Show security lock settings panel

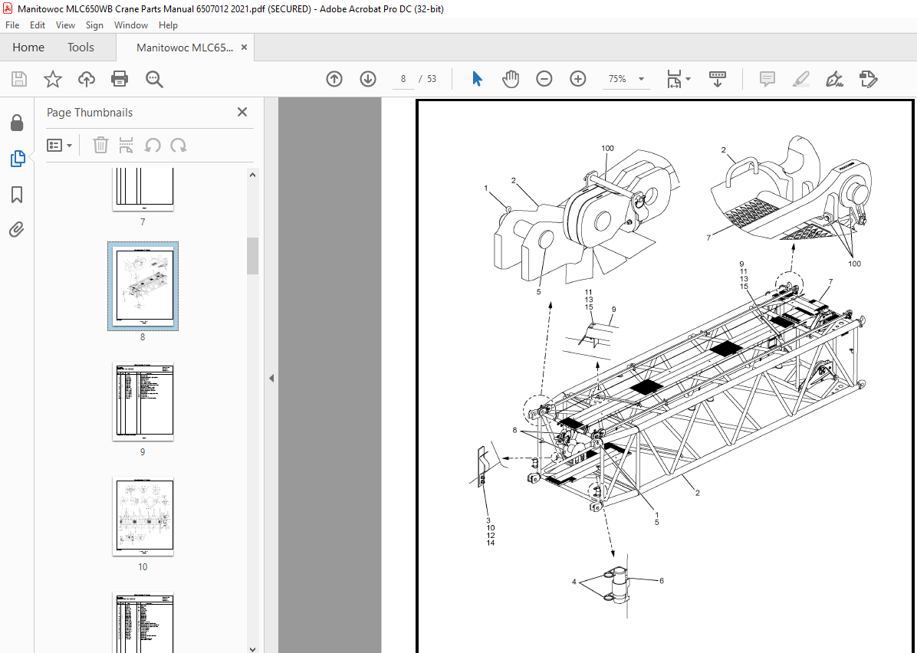point(17,123)
